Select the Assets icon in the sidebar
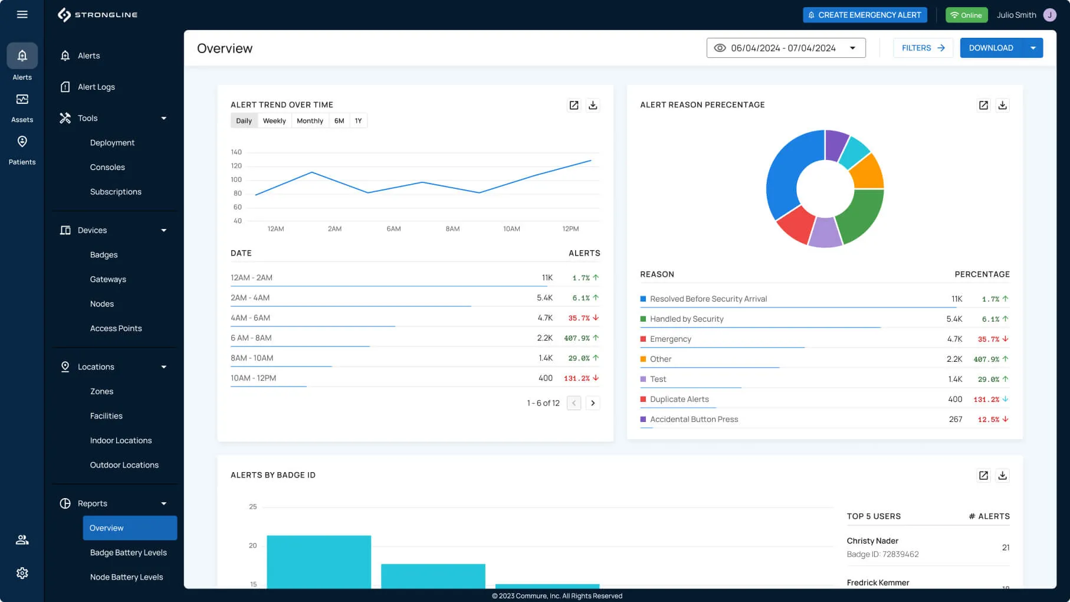Screen dimensions: 1070x602 point(22,104)
